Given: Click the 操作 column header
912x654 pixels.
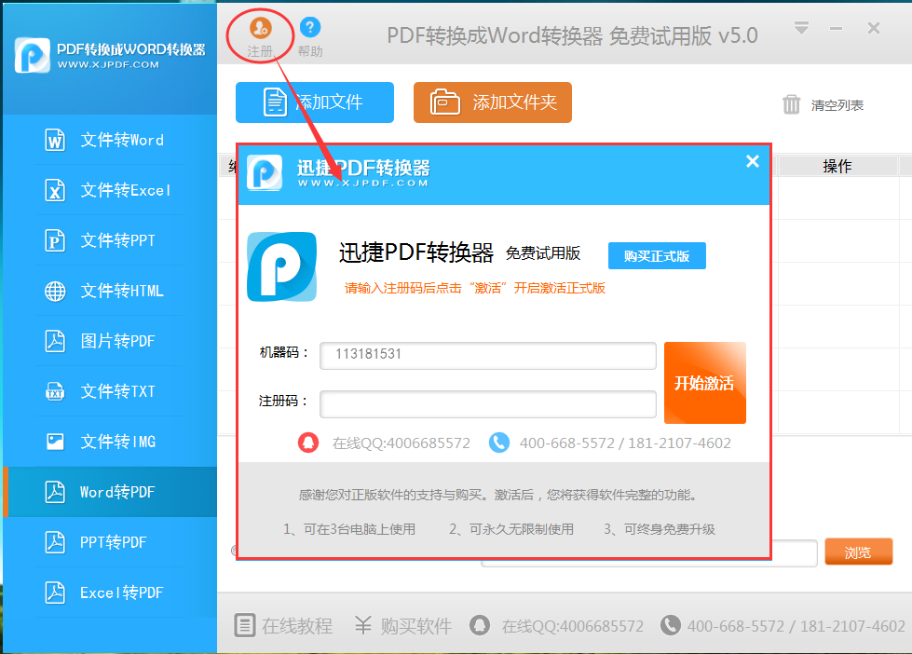Looking at the screenshot, I should (x=837, y=167).
